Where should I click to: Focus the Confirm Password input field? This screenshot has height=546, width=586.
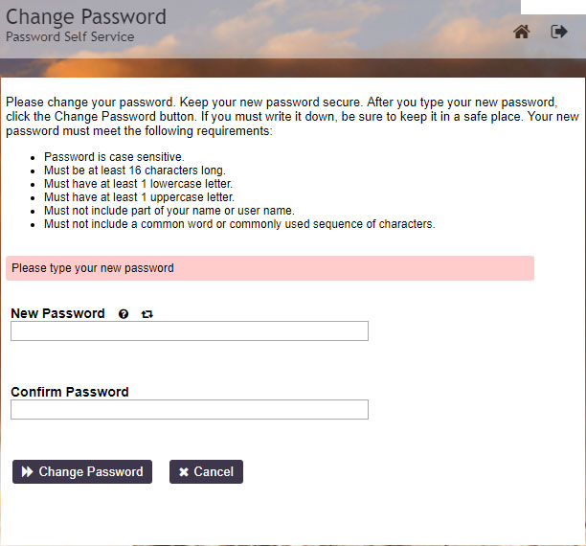(x=190, y=410)
